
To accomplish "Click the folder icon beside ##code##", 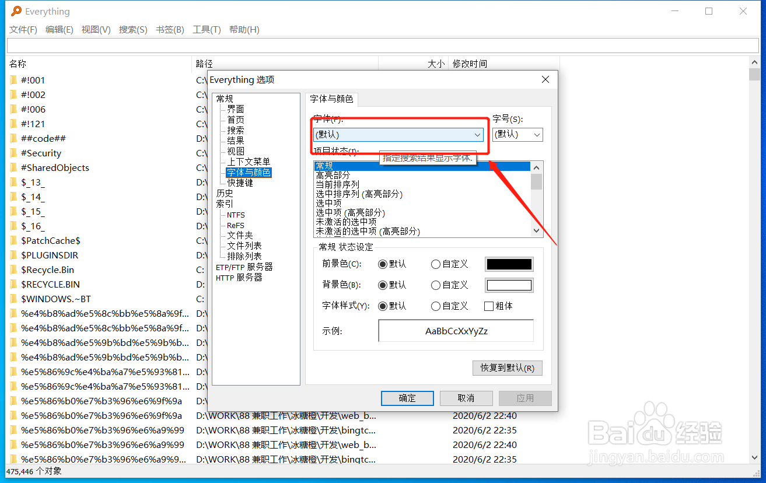I will coord(13,138).
